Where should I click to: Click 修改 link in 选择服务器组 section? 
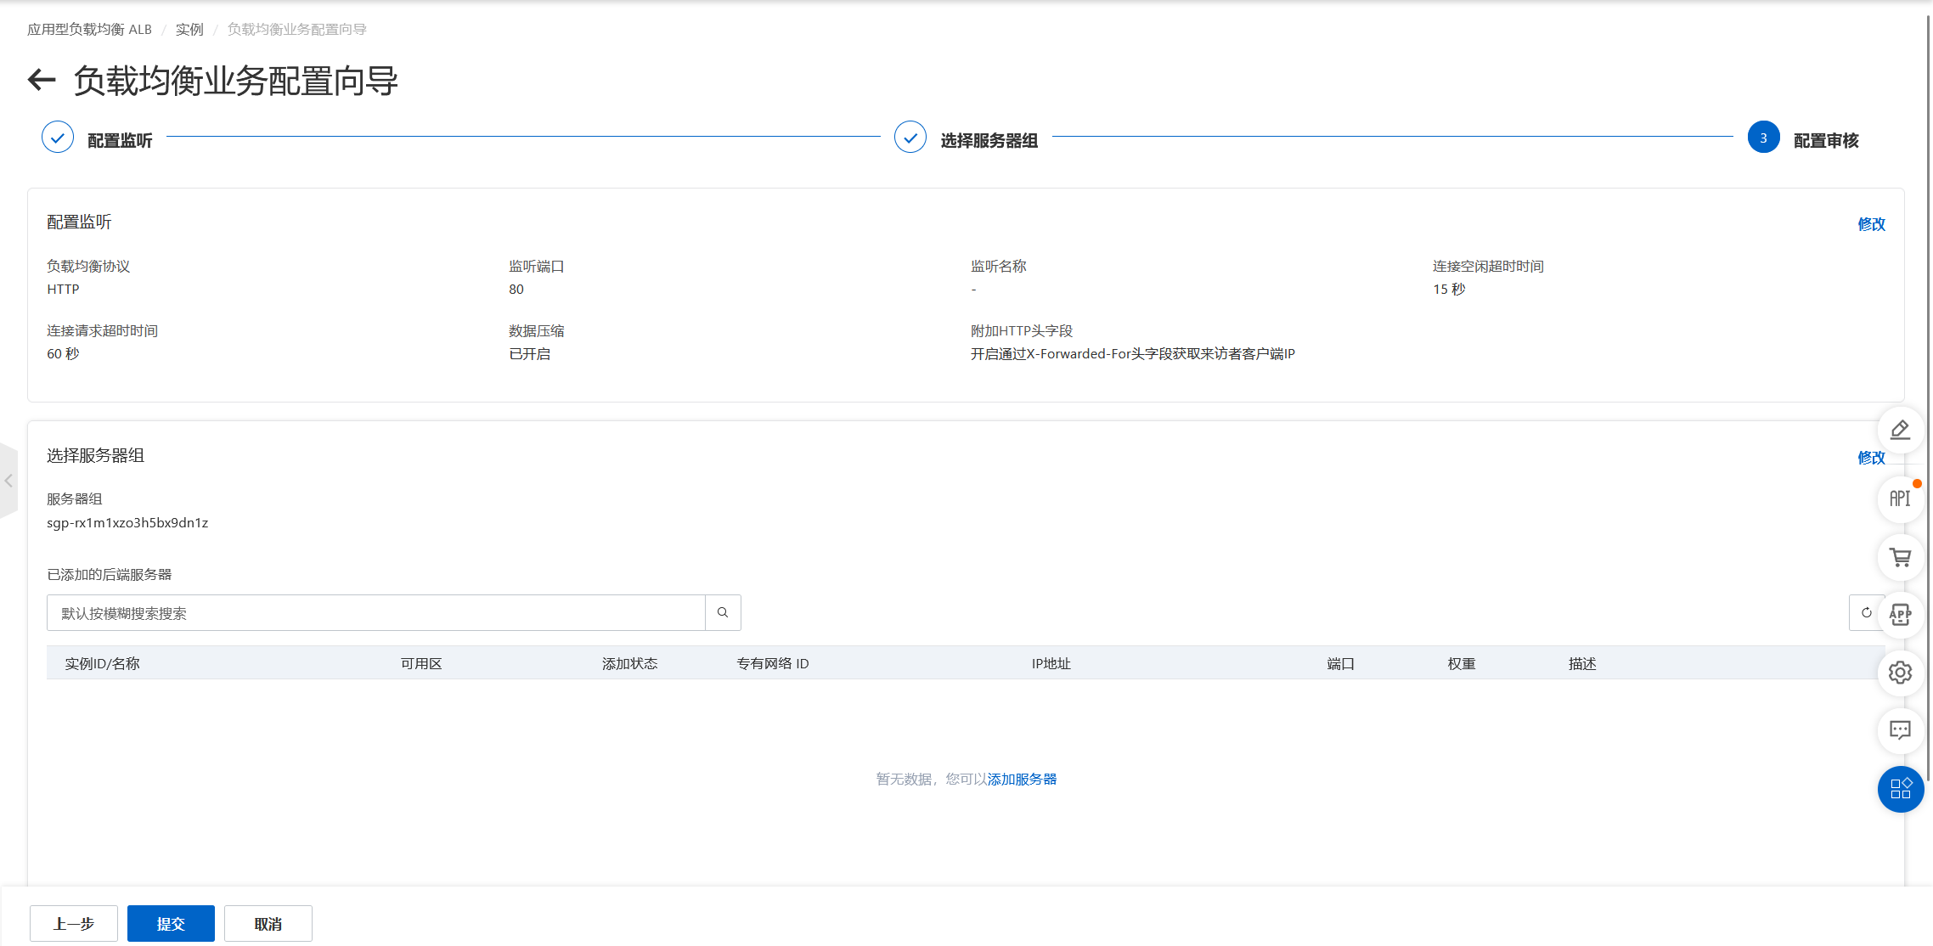[x=1871, y=458]
